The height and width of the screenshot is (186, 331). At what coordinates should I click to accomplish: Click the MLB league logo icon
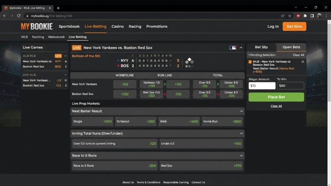[233, 48]
